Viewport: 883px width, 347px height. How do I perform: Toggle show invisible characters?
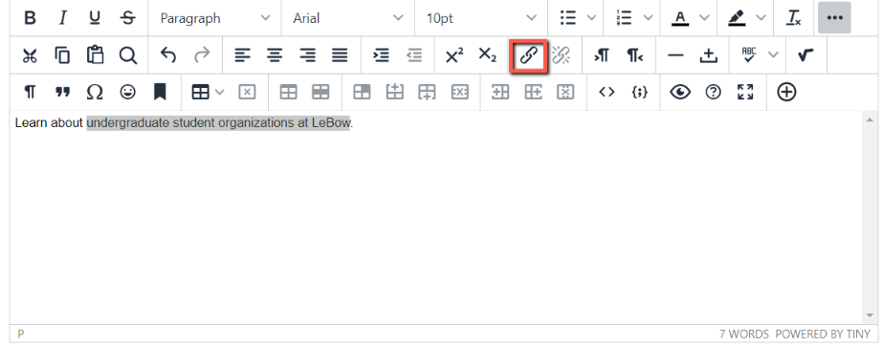click(x=30, y=92)
